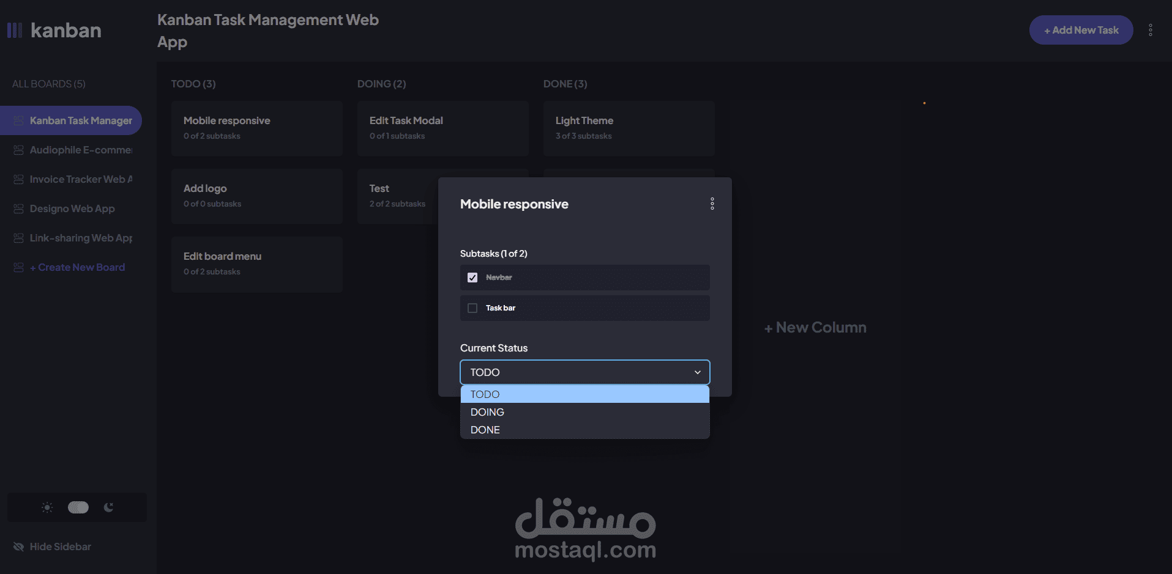Open the board options vertical ellipsis
Screen dimensions: 1172x574
(1151, 30)
